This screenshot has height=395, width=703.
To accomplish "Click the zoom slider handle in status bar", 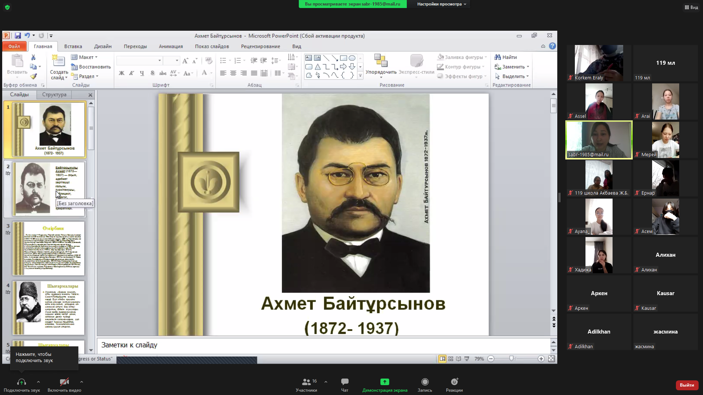I will 512,359.
